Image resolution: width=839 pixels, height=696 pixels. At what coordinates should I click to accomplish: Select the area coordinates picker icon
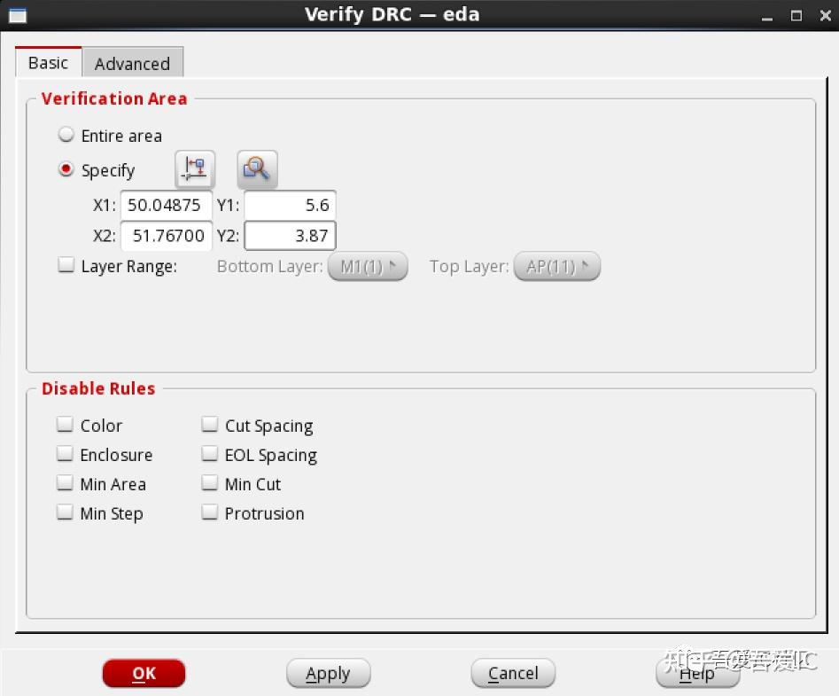[x=194, y=168]
